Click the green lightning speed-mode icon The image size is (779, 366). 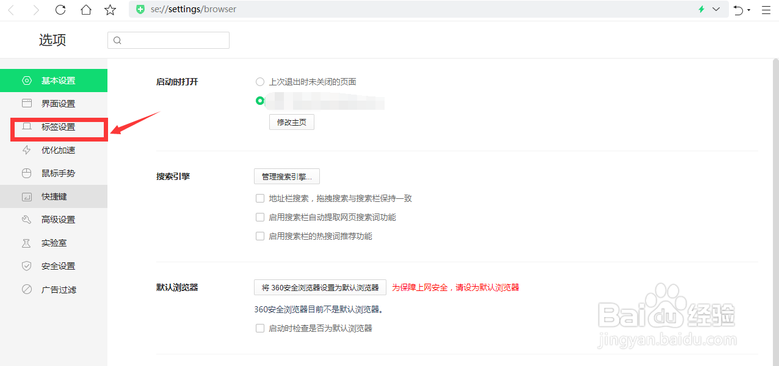(701, 9)
